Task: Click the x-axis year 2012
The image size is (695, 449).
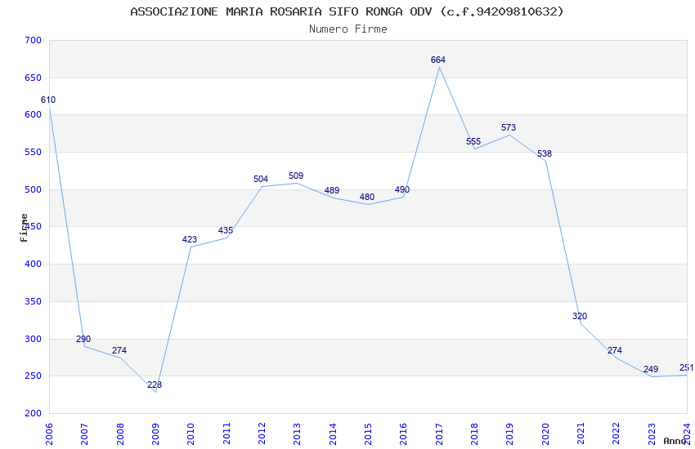Action: click(x=262, y=433)
